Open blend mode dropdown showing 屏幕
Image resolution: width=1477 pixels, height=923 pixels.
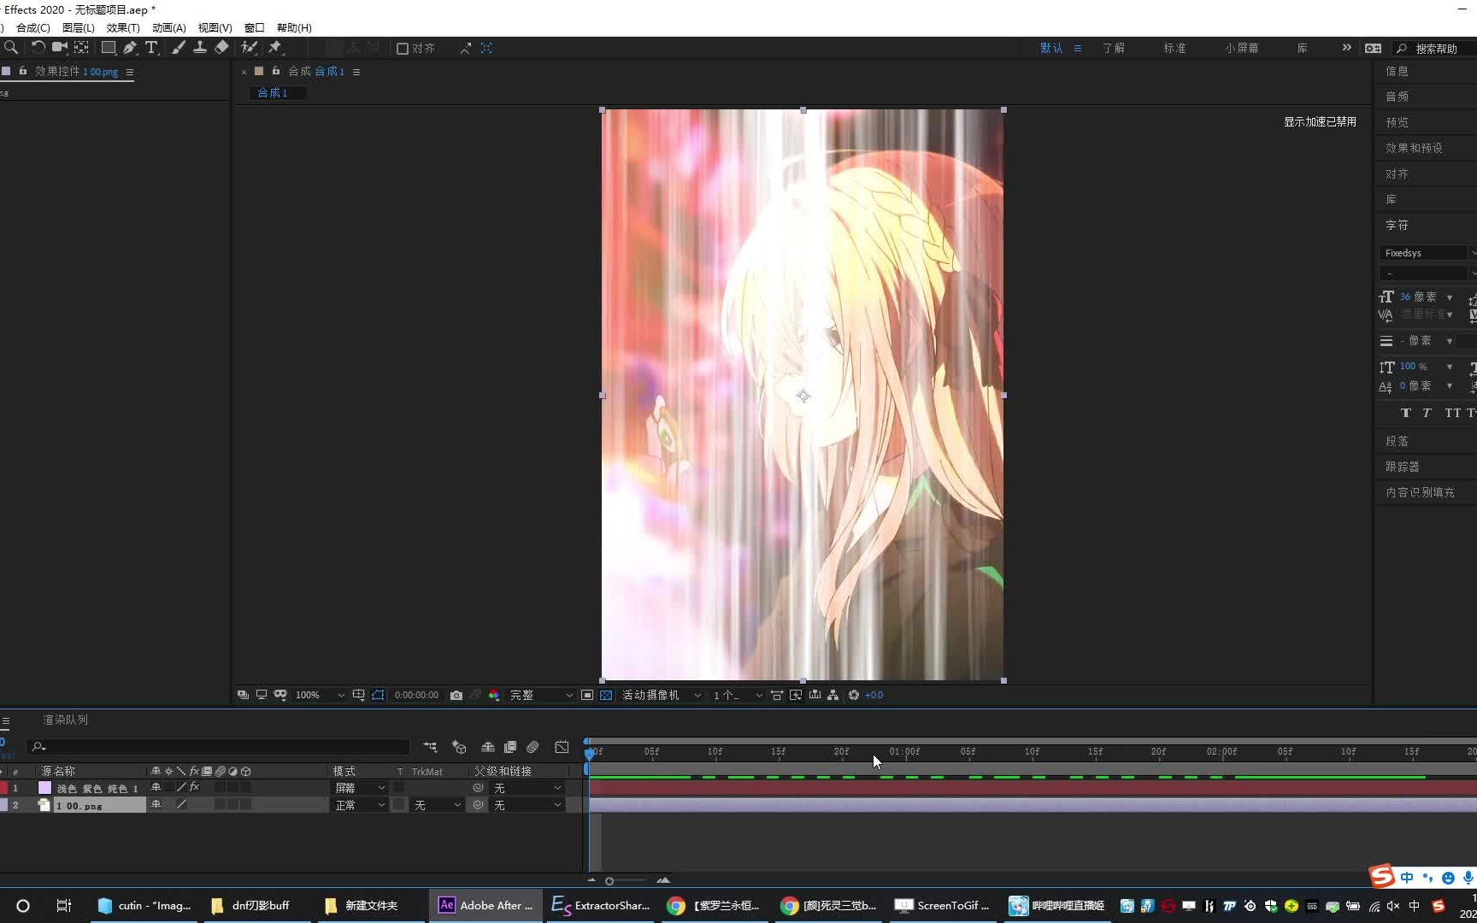coord(359,788)
